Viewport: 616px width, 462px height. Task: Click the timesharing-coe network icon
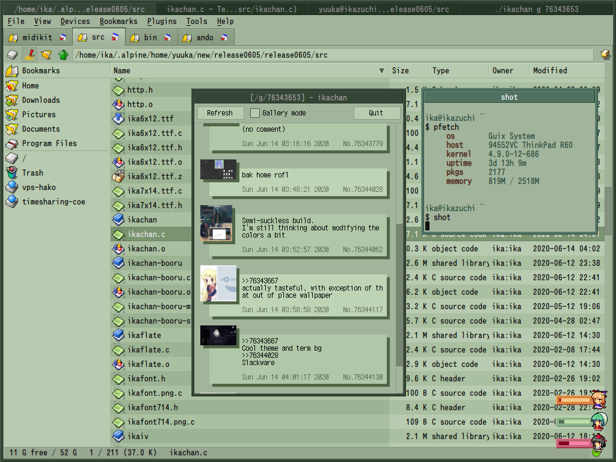click(12, 202)
